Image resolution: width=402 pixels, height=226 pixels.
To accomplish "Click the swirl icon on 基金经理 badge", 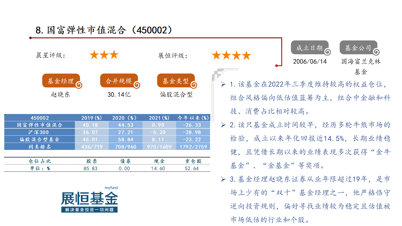I will tap(79, 85).
